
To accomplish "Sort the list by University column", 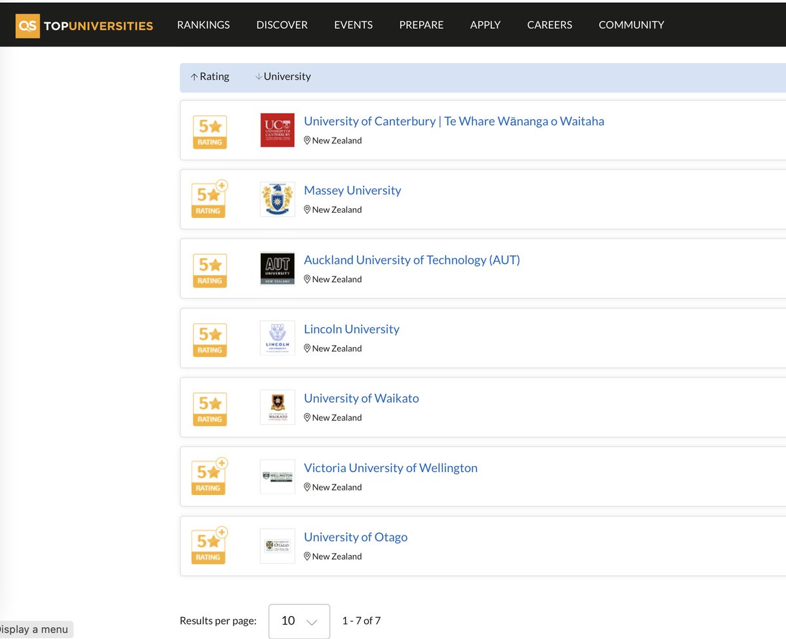I will coord(283,77).
